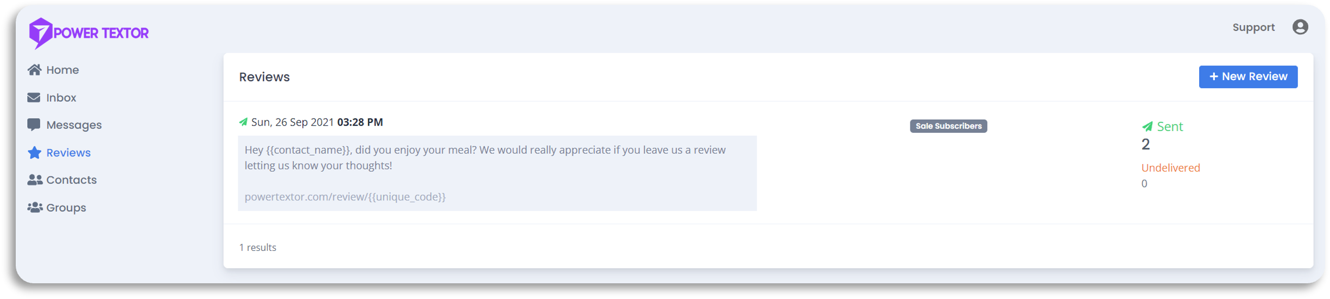1330x299 pixels.
Task: Click the Undelivered count label
Action: click(1170, 168)
